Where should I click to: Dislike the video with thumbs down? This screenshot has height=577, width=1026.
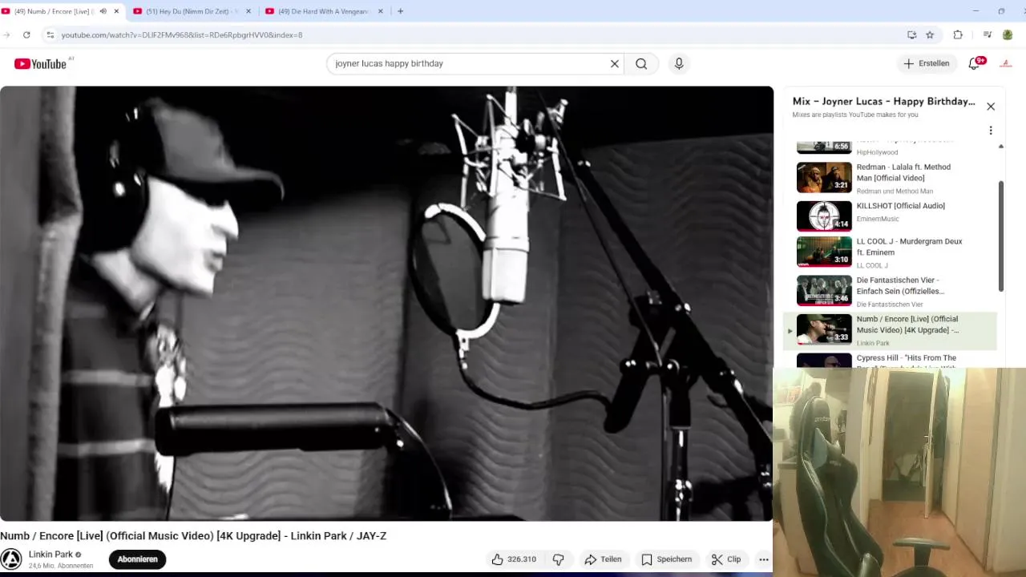tap(559, 559)
